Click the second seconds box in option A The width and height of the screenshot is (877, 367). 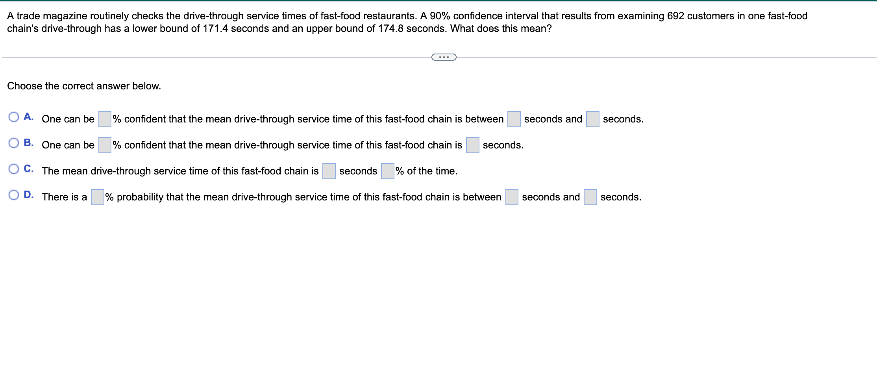point(592,118)
